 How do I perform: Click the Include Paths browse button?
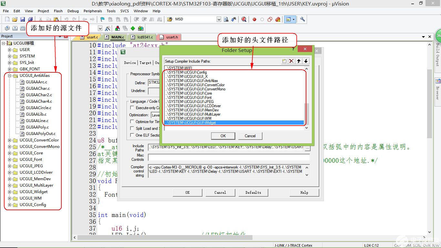(307, 148)
